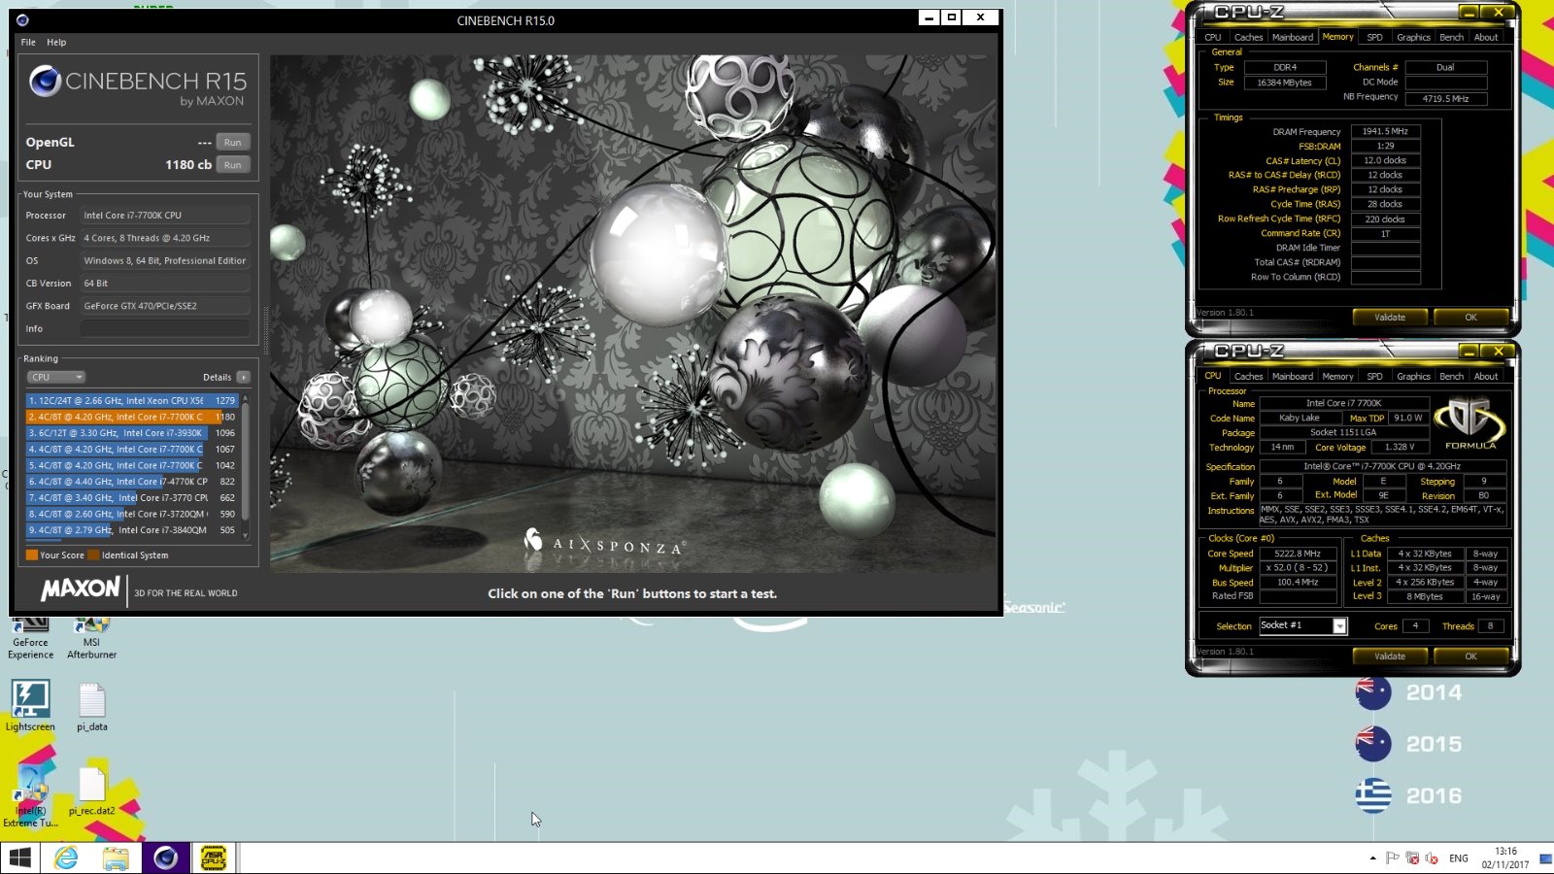The width and height of the screenshot is (1554, 874).
Task: Click the Processor Intel Core i7-7700K field
Action: 164,216
